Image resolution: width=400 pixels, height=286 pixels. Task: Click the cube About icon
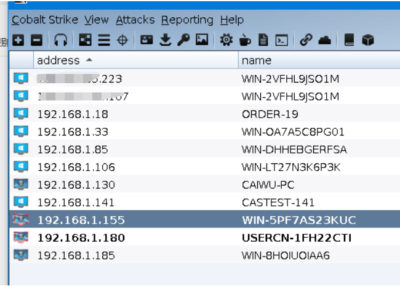(368, 40)
